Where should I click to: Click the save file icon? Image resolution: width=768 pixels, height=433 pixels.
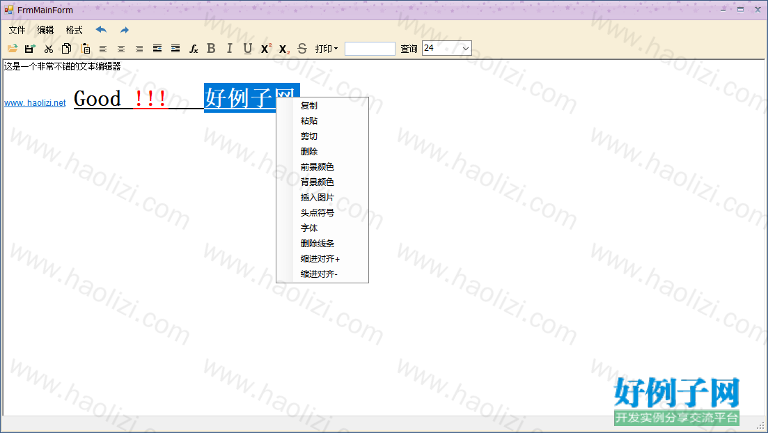pos(31,49)
